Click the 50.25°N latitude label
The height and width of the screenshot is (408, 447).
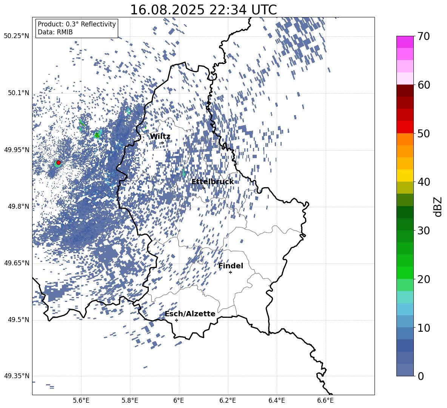pos(17,36)
